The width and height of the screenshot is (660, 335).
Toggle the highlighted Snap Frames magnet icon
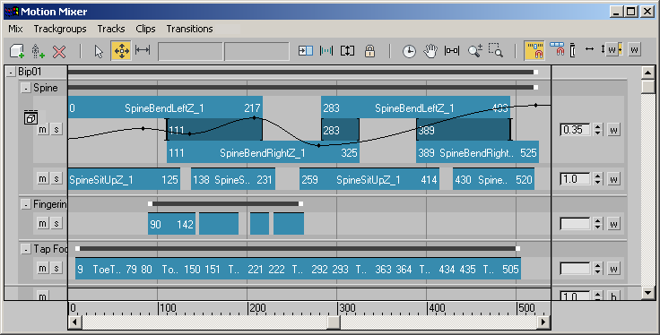pyautogui.click(x=534, y=50)
